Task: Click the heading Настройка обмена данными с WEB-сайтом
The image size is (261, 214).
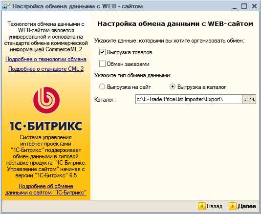Action: [x=175, y=24]
